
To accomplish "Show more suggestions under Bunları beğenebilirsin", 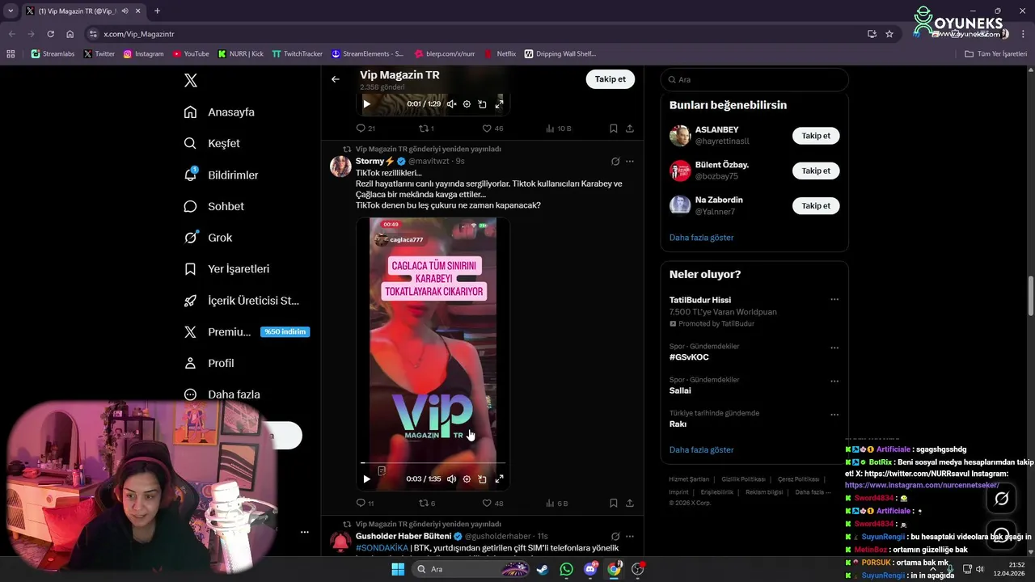I will 702,238.
